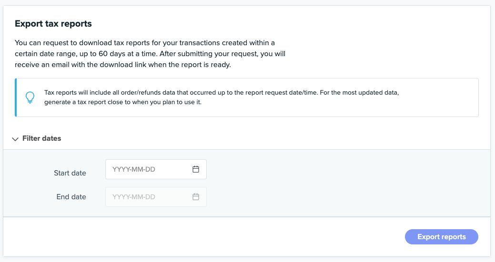Image resolution: width=495 pixels, height=262 pixels.
Task: Select the Export tax reports heading
Action: (x=53, y=23)
